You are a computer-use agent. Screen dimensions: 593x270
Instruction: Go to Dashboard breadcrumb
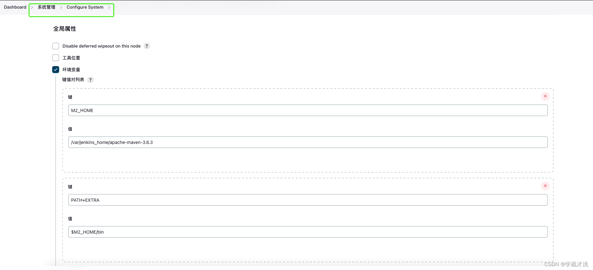click(x=15, y=7)
